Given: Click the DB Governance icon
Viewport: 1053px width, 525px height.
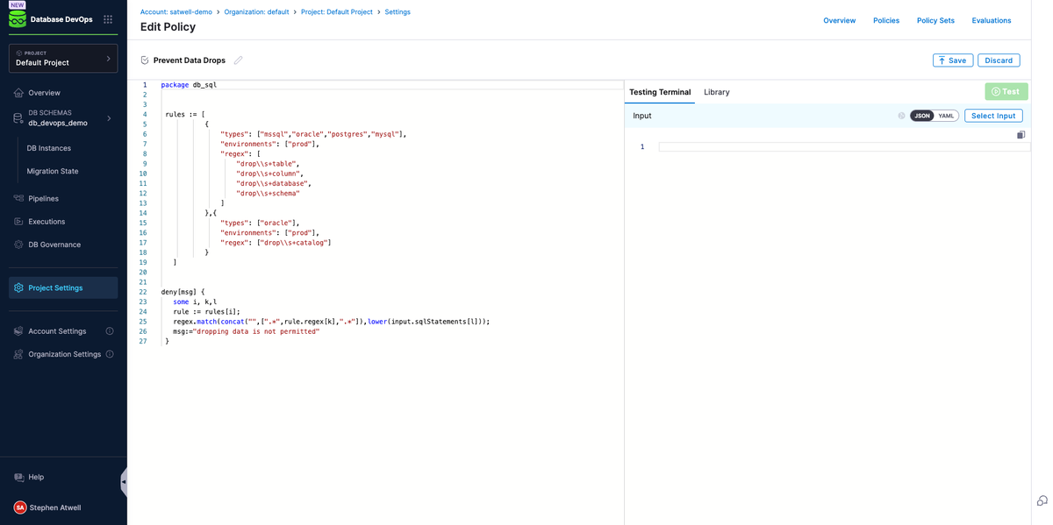Looking at the screenshot, I should click(18, 245).
